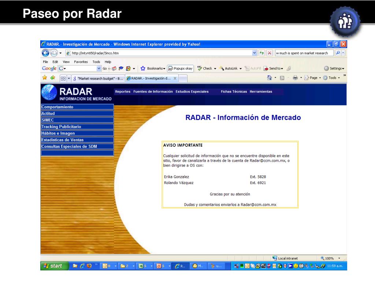
Task: Click the Google toolbar logo
Action: (x=49, y=68)
